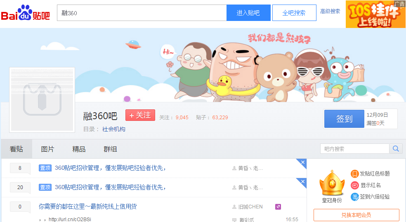The height and width of the screenshot is (222, 406).
Task: Open the IOS挂件 advertisement banner
Action: pos(375,14)
